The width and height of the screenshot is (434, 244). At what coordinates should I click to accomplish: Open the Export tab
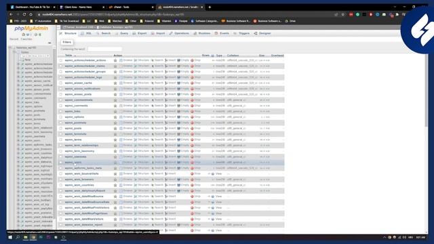pos(140,33)
